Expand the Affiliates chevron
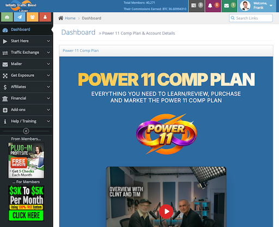The image size is (279, 227). pyautogui.click(x=48, y=87)
